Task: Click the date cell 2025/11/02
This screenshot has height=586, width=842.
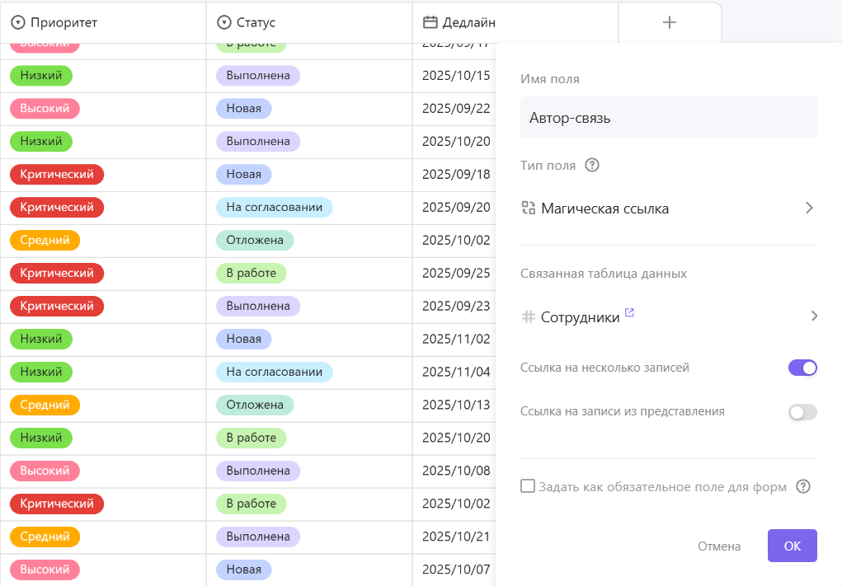Action: pyautogui.click(x=456, y=339)
